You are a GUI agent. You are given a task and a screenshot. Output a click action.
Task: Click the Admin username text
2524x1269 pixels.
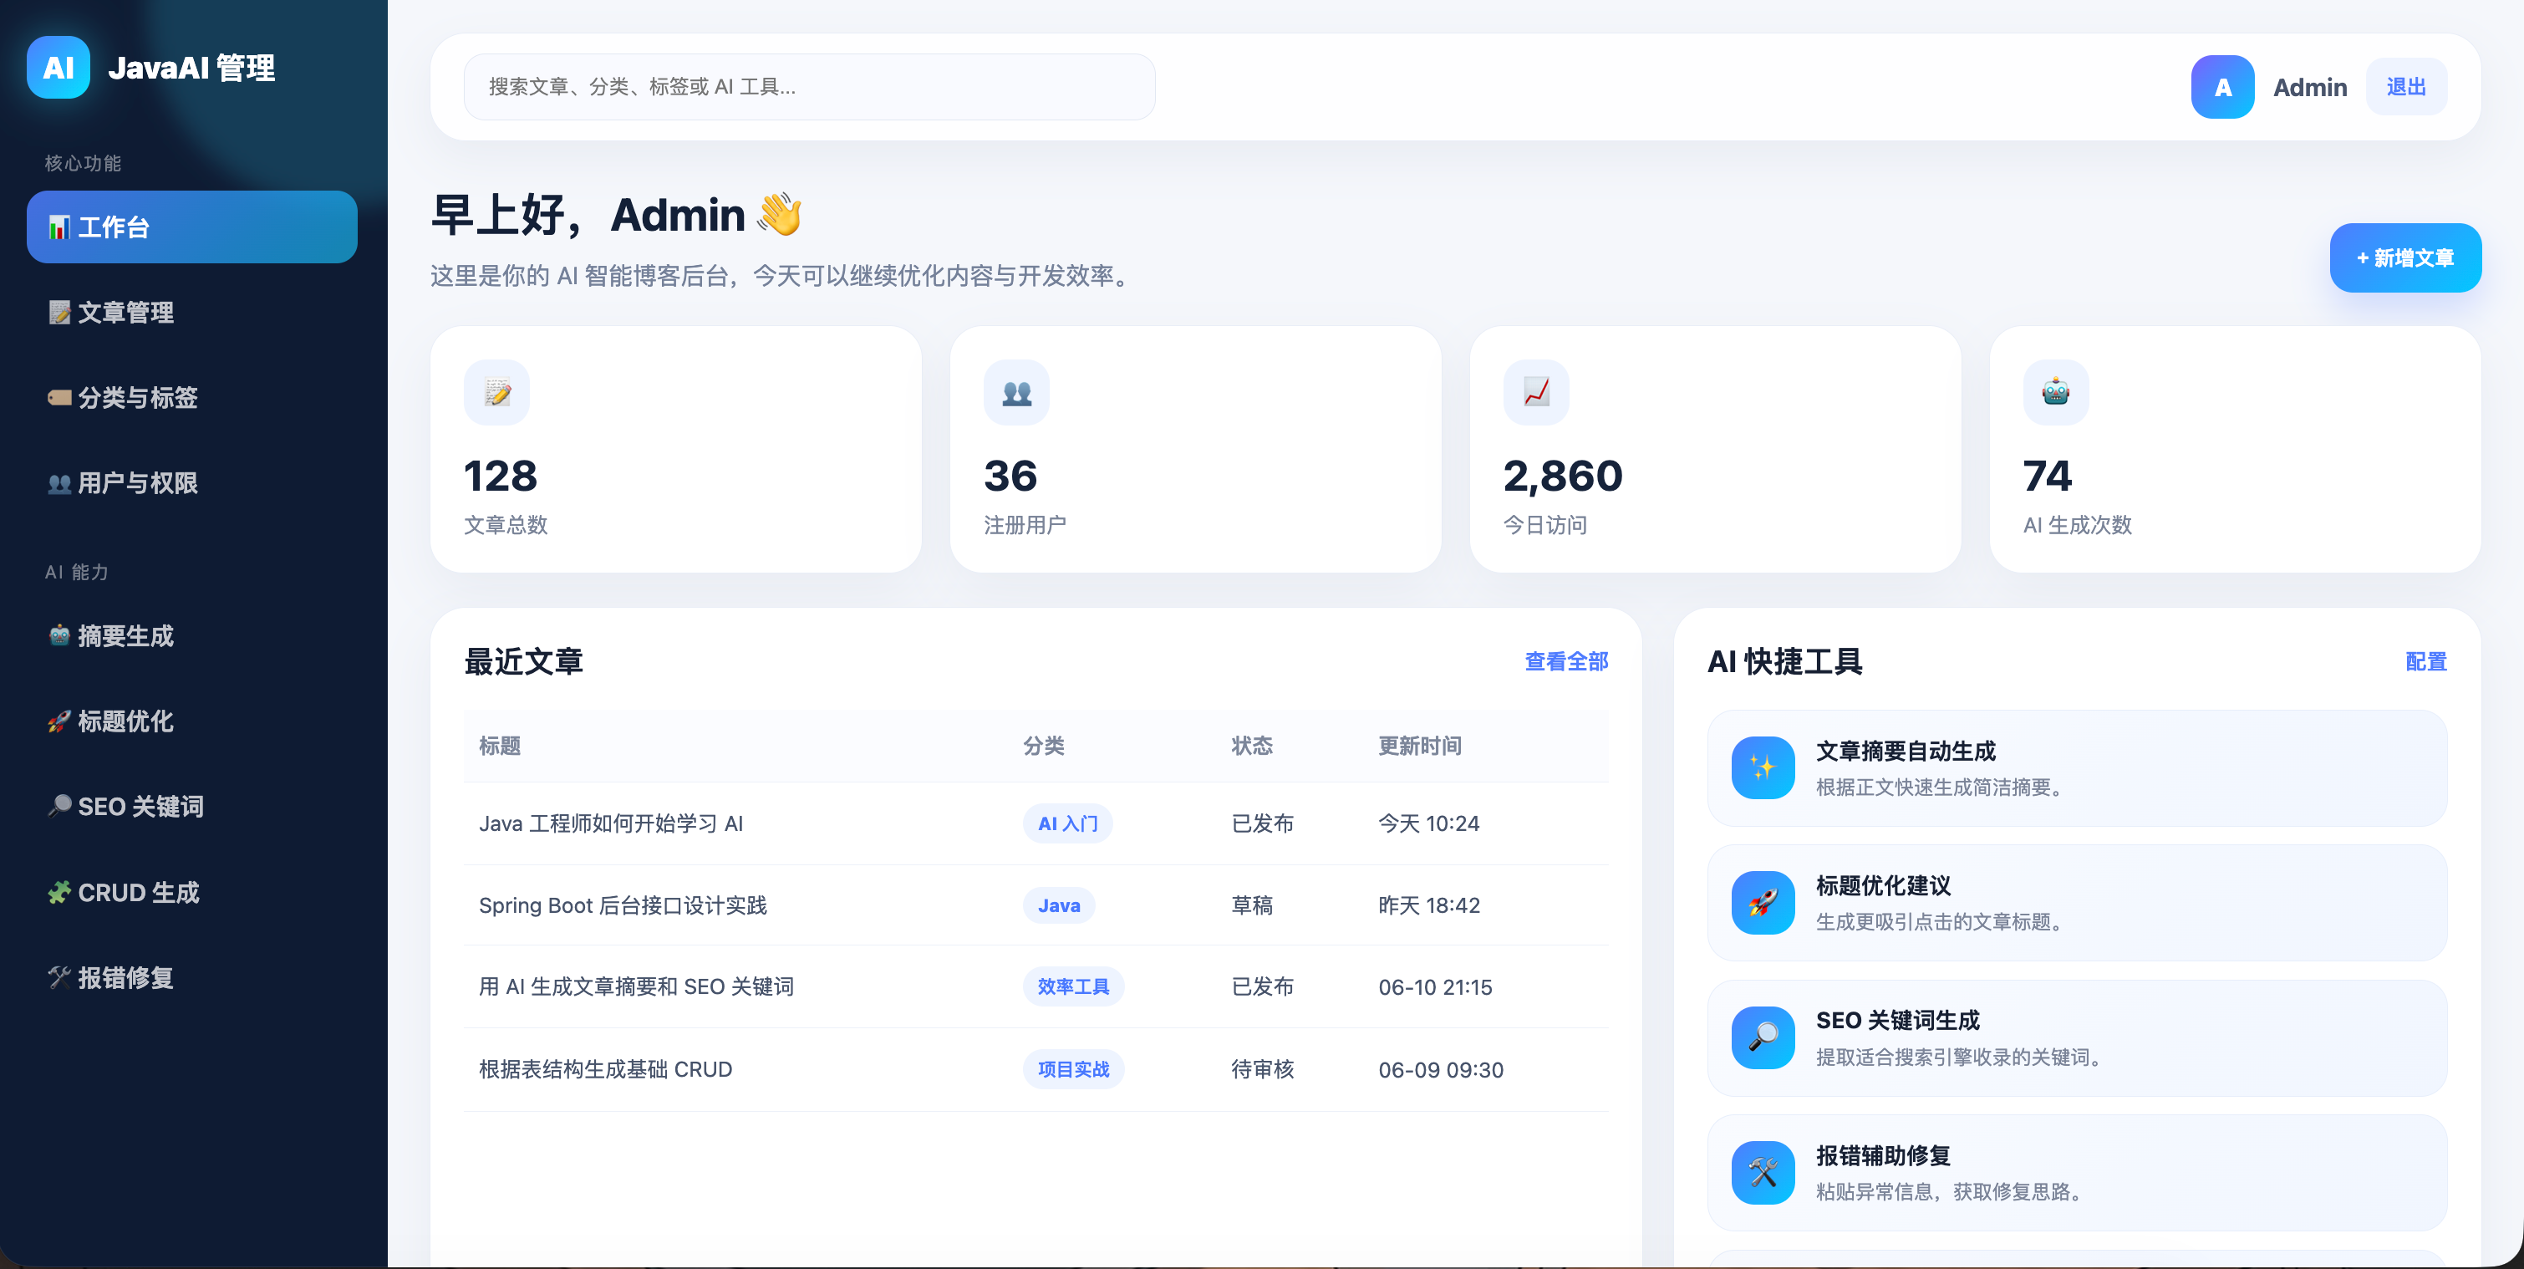point(2309,87)
